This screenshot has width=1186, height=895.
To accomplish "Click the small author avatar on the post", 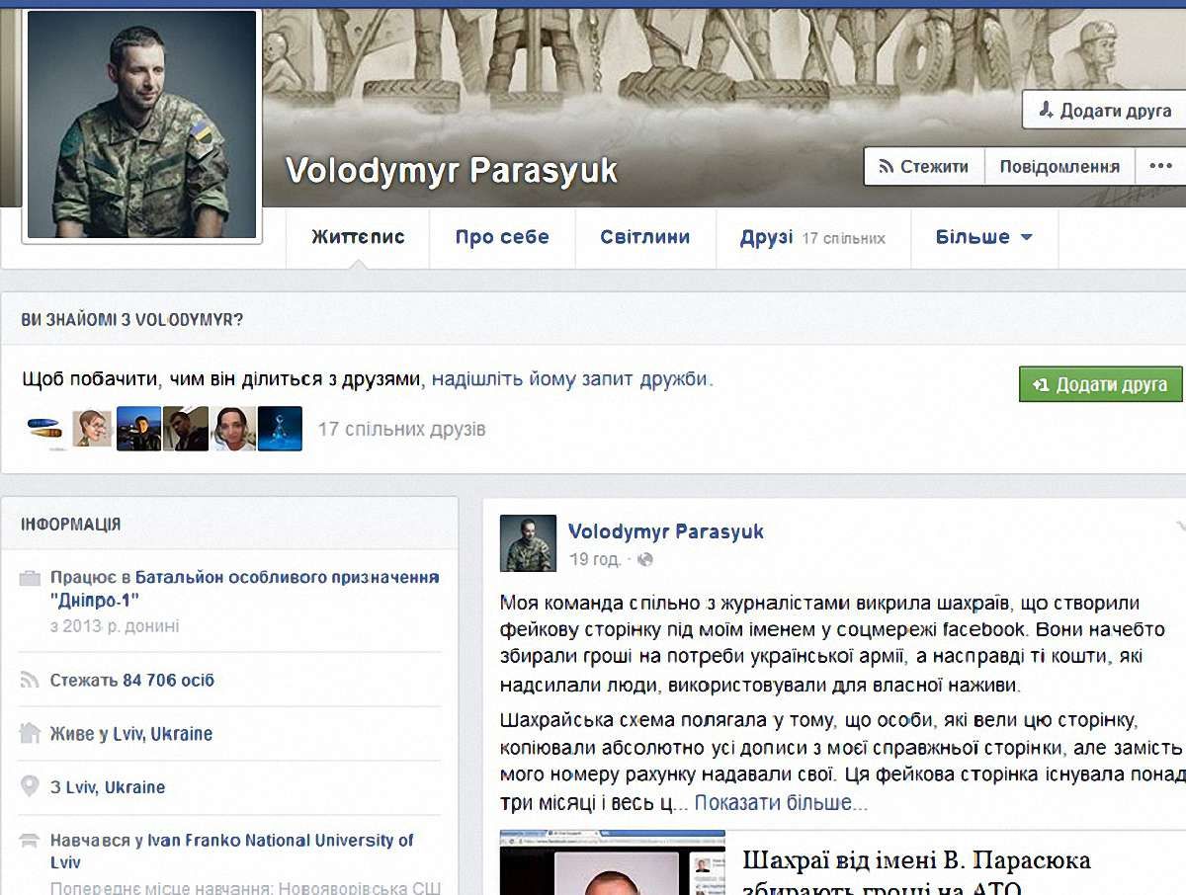I will pyautogui.click(x=528, y=543).
